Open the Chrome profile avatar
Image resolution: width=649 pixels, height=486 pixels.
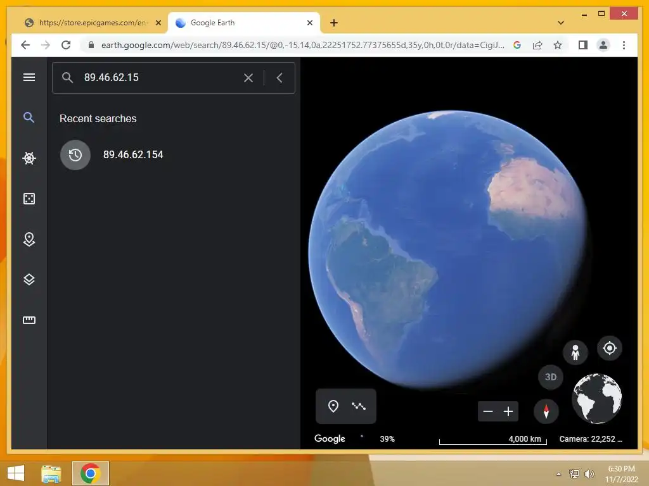coord(603,45)
